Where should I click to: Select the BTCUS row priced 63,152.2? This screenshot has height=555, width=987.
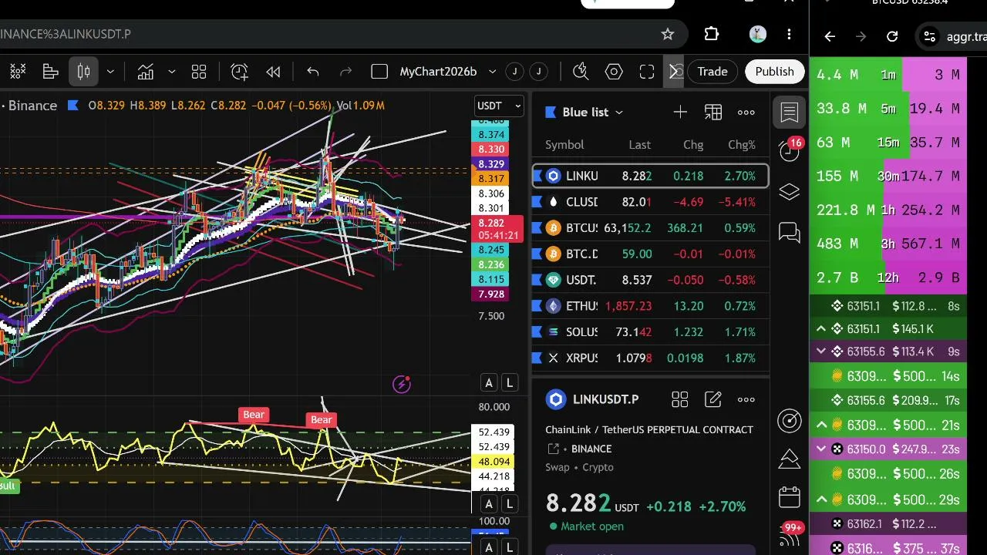(650, 228)
